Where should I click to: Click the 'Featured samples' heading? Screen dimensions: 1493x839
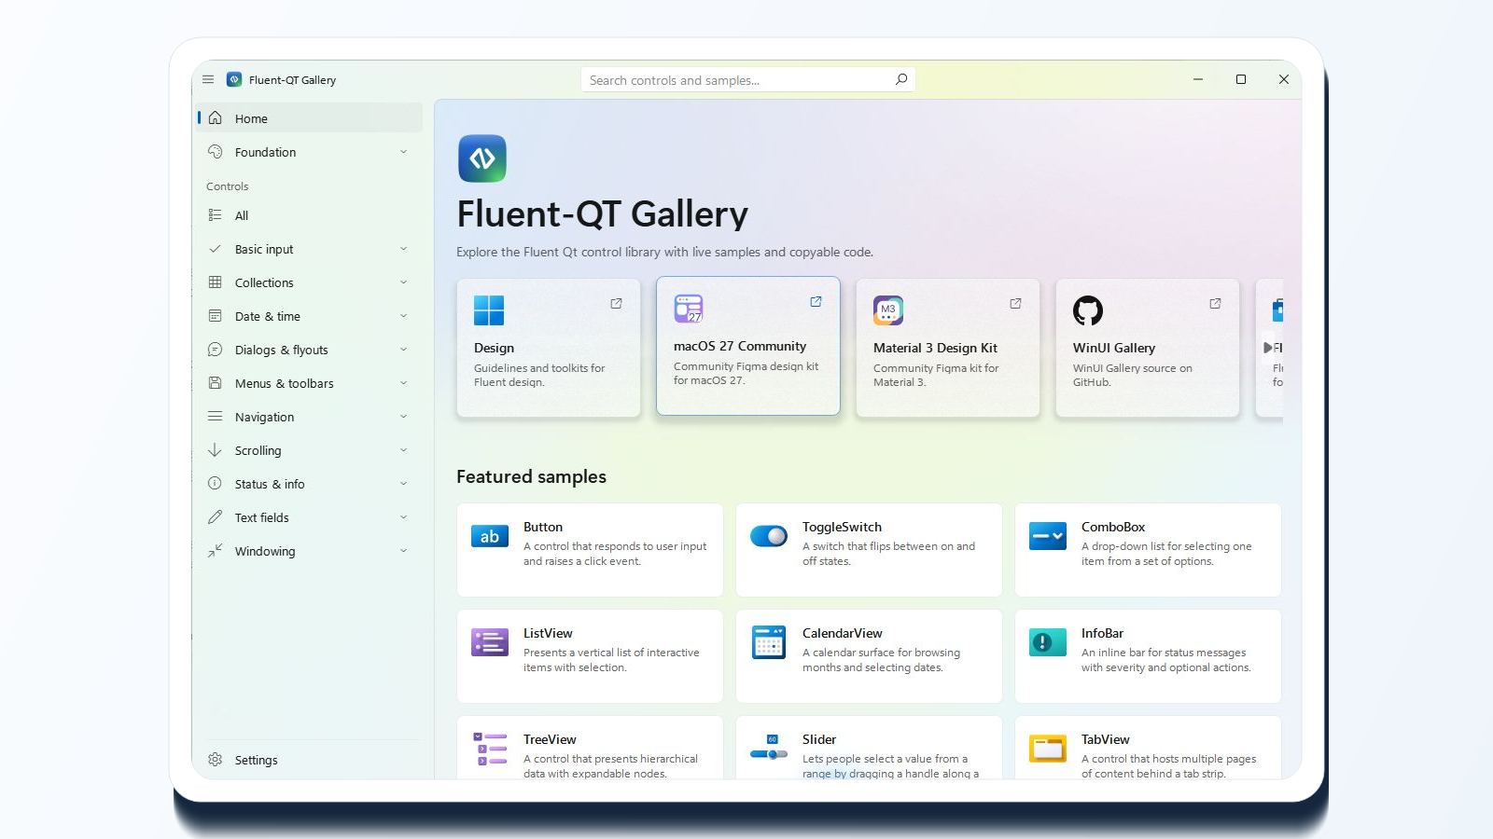[x=531, y=476]
